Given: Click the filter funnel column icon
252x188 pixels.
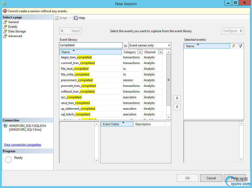Looking at the screenshot, I should [x=240, y=46].
